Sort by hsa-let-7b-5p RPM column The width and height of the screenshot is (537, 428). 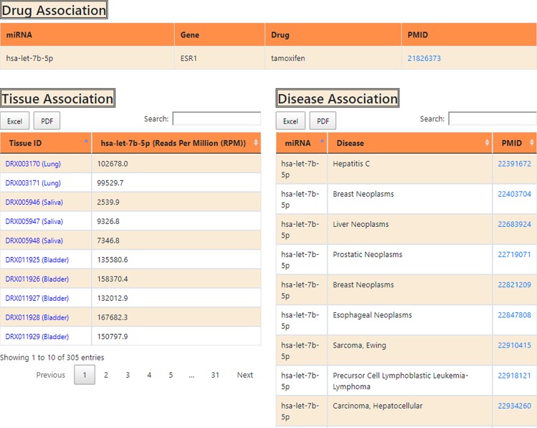tap(176, 143)
